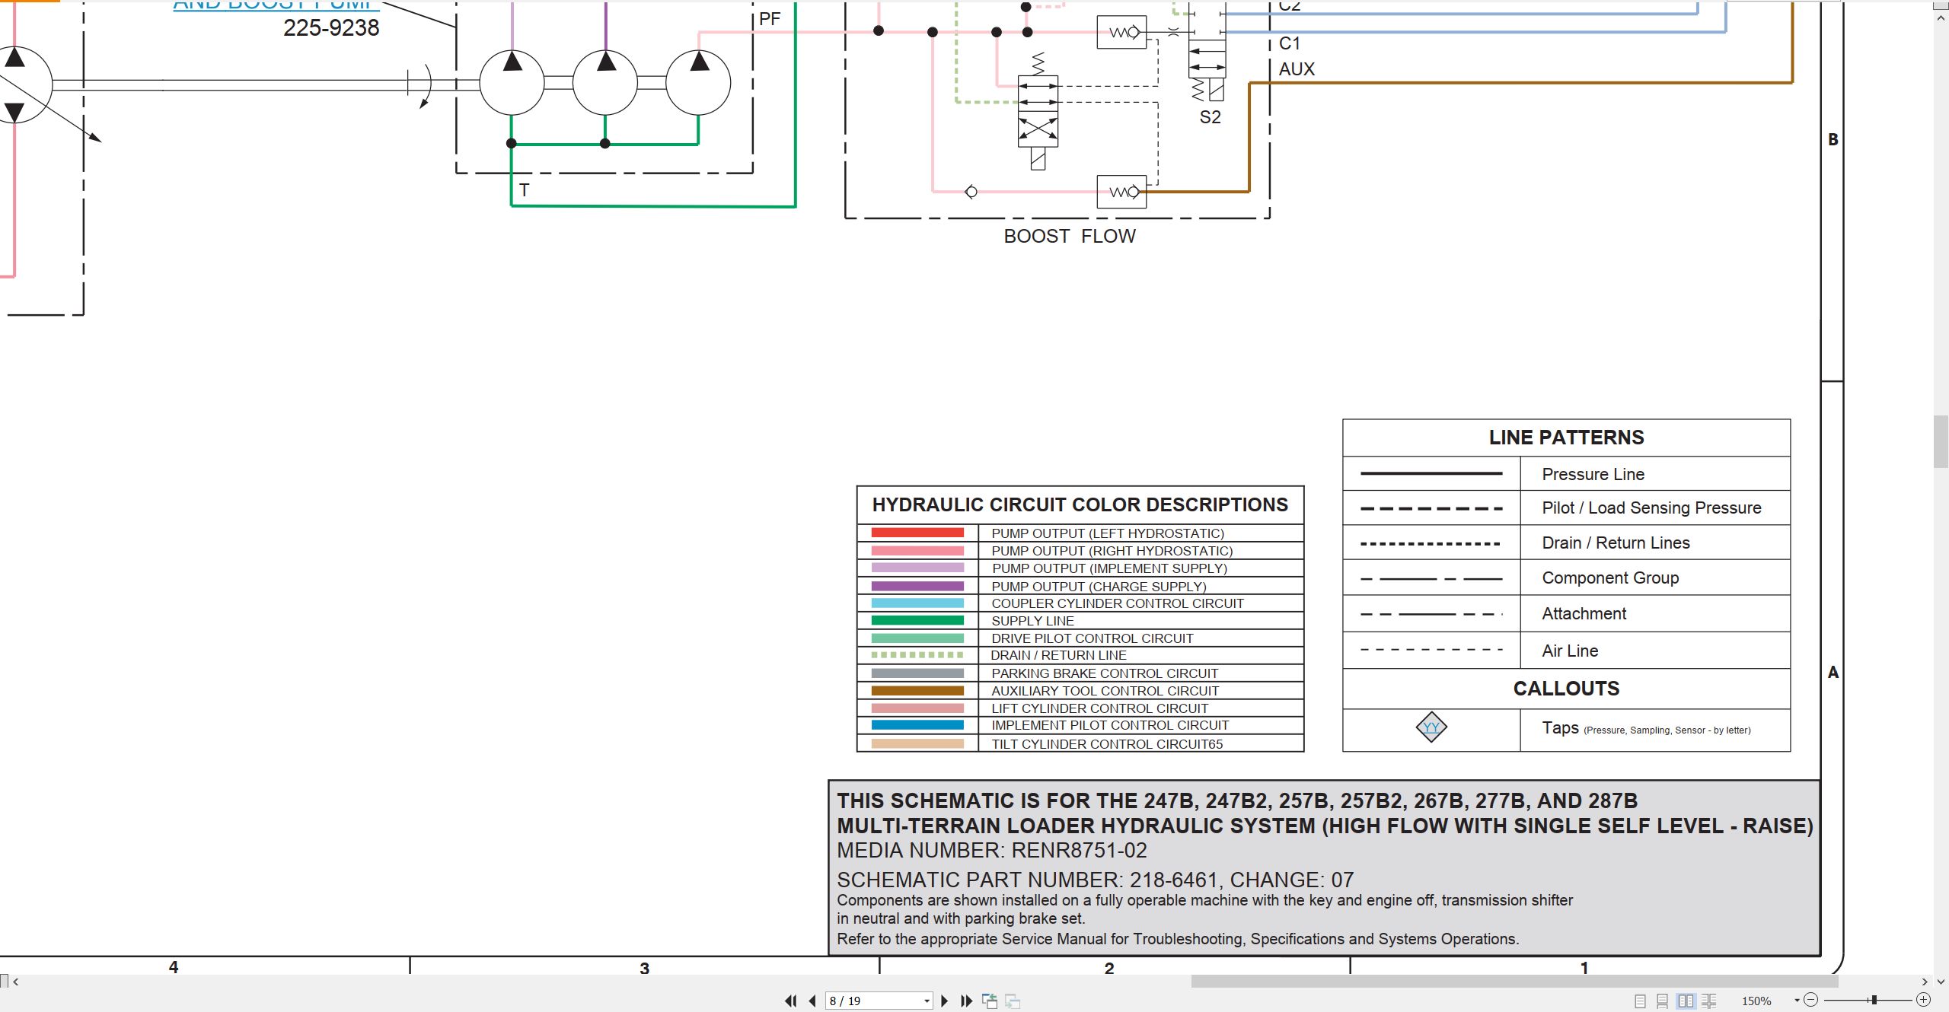This screenshot has width=1949, height=1012.
Task: Click the vertical scrollbar thumb
Action: click(1941, 441)
